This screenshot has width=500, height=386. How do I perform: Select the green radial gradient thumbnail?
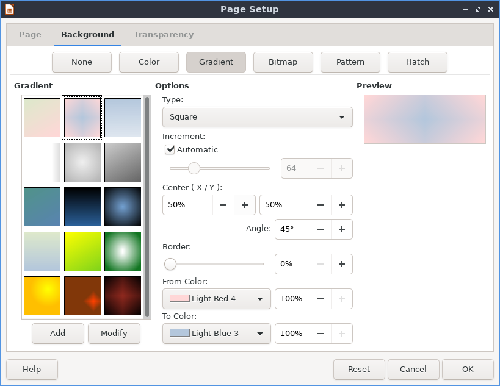click(123, 251)
